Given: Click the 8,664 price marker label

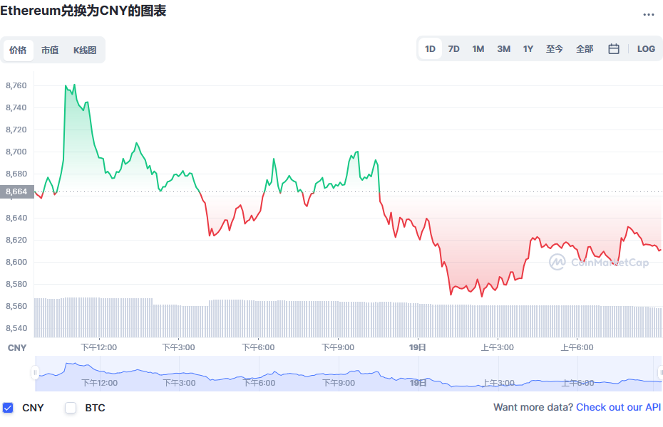Looking at the screenshot, I should point(17,191).
